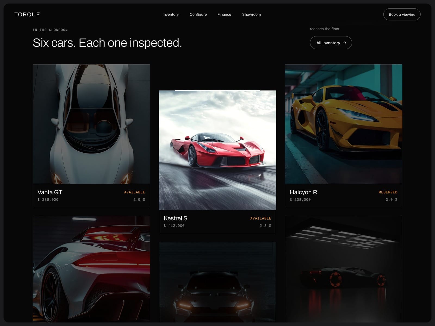Click the Vanta GT title

[x=50, y=192]
